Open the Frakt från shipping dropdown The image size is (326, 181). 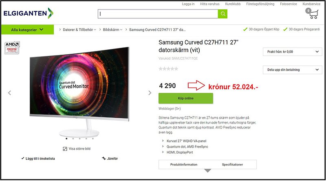292,52
